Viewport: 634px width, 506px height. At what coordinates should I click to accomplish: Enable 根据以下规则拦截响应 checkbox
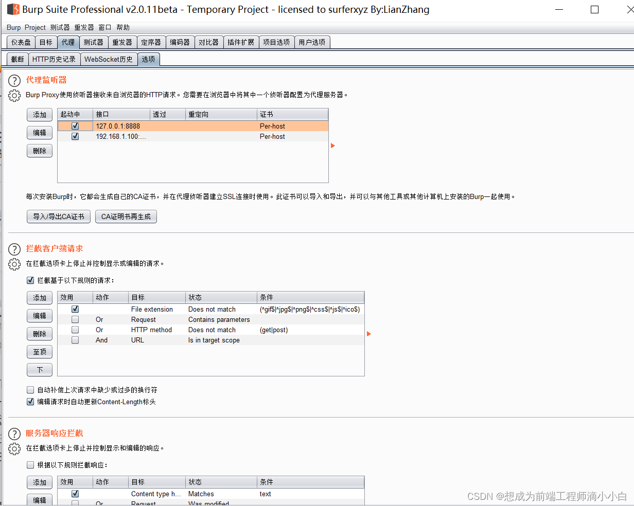30,465
